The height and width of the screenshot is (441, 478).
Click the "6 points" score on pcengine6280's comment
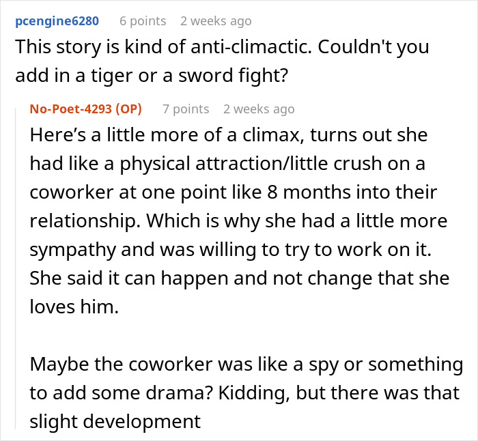pos(143,21)
